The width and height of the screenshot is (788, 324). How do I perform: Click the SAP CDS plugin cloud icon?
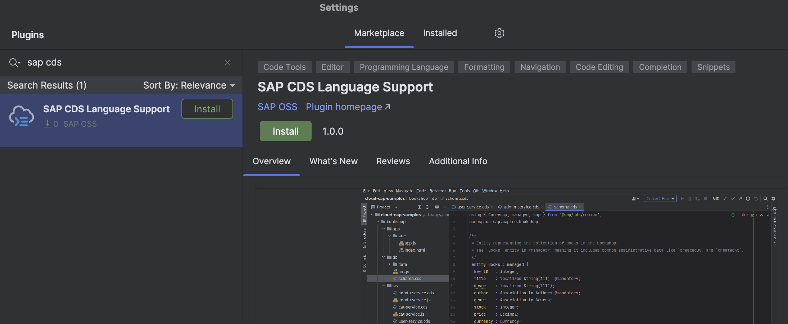point(22,116)
